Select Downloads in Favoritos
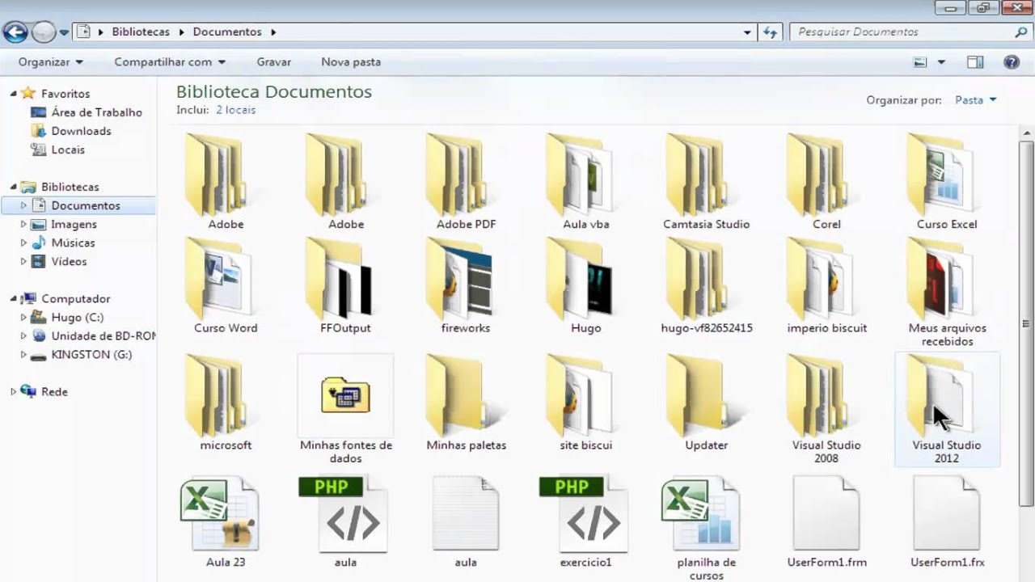 coord(81,131)
